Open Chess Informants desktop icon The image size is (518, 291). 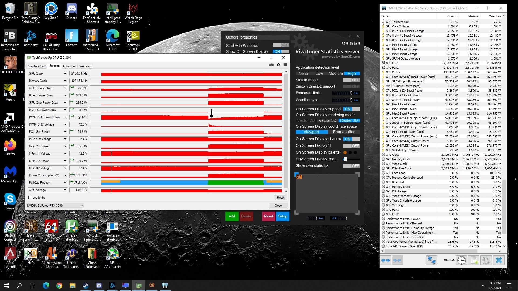point(92,258)
